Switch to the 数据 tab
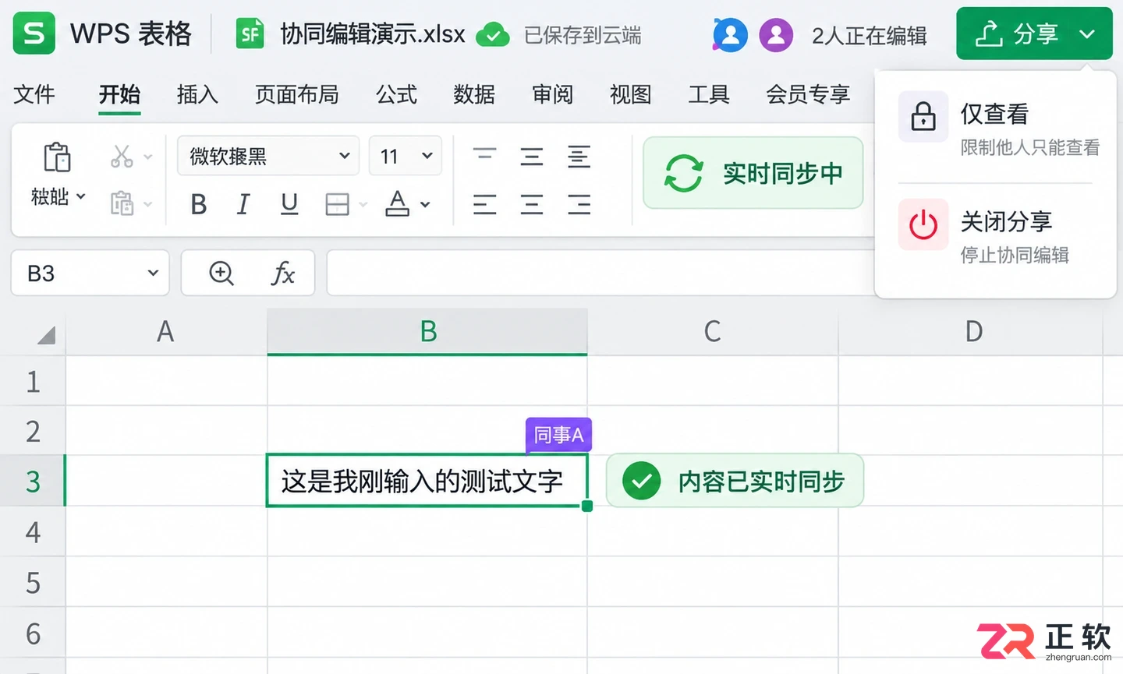 pos(474,94)
